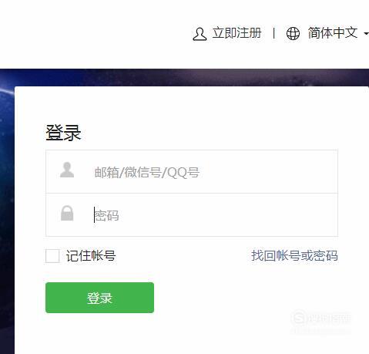Focus the 邮箱/微信号/QQ号 account input
The image size is (369, 354).
[192, 171]
